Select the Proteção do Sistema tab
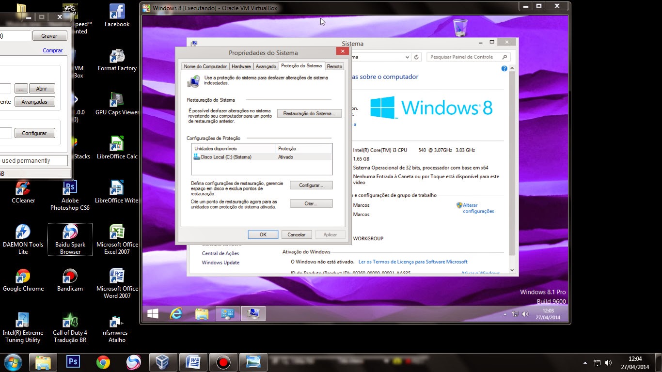 301,66
